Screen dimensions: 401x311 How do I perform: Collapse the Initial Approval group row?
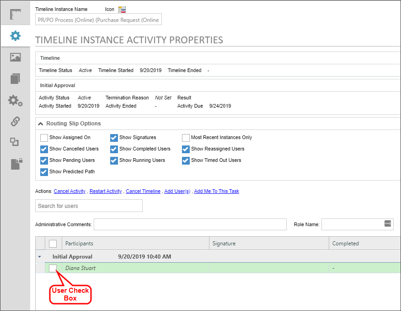click(39, 257)
